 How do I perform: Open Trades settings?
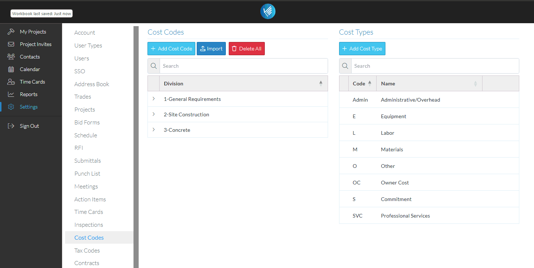(x=83, y=97)
